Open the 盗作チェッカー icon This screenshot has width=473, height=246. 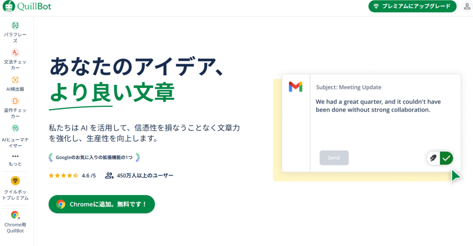pos(15,101)
